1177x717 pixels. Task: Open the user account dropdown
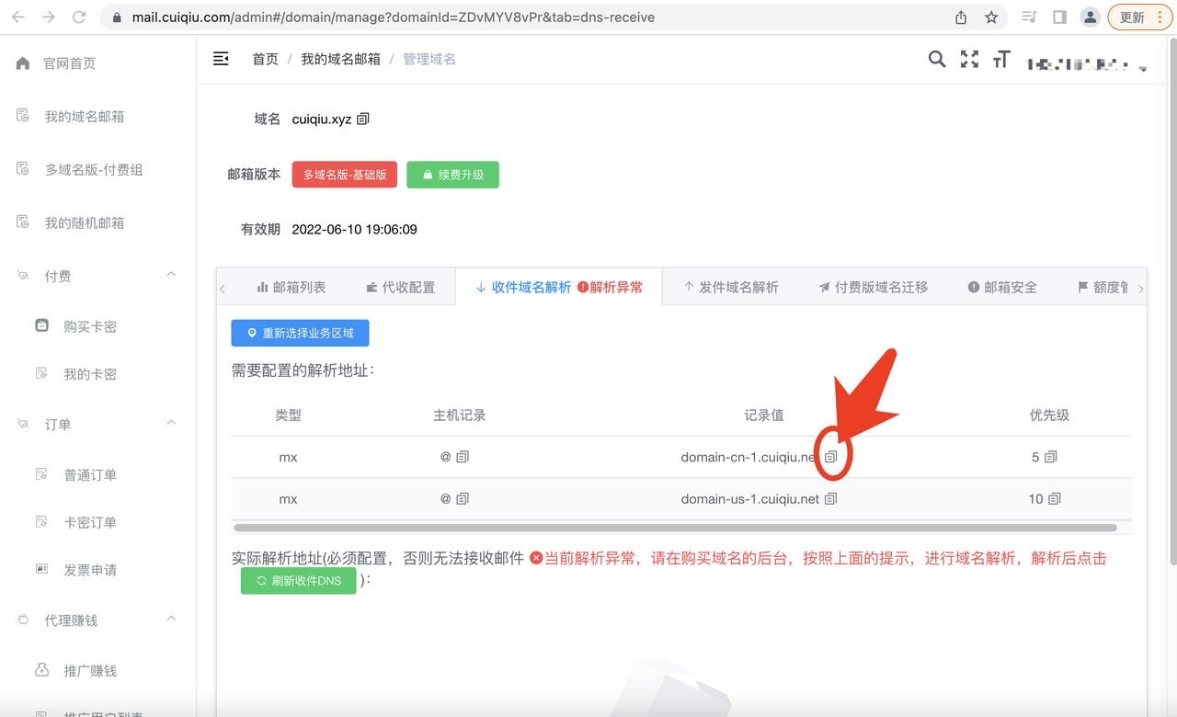[1089, 65]
